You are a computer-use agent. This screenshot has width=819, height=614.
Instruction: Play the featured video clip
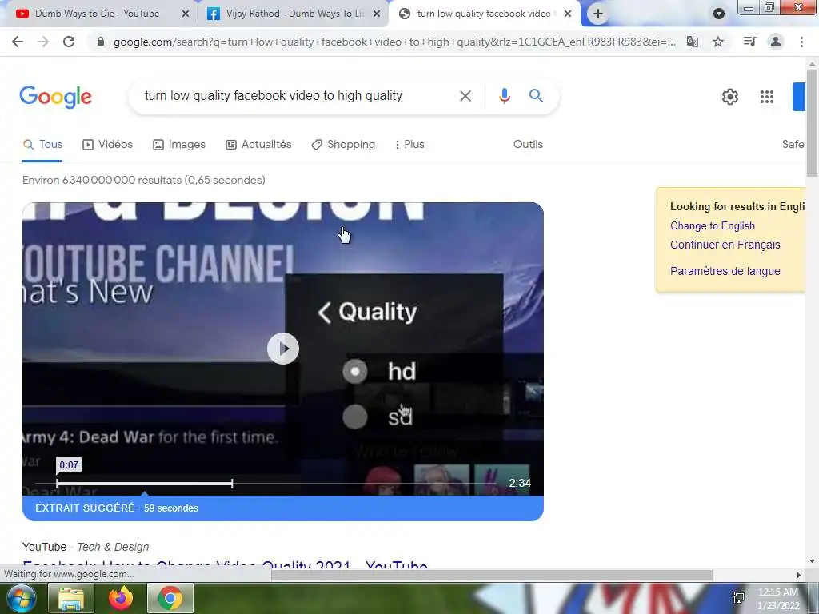pyautogui.click(x=283, y=349)
